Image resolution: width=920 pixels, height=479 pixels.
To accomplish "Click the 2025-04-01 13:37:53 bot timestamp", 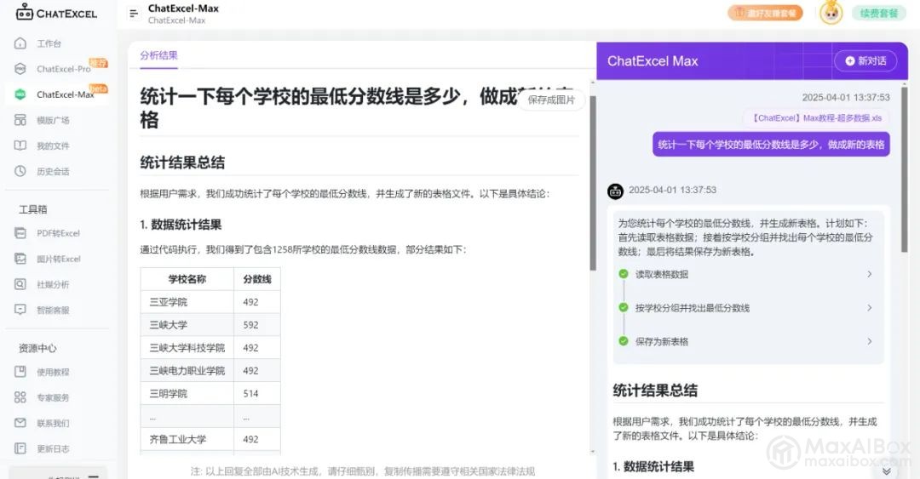I will pos(672,190).
